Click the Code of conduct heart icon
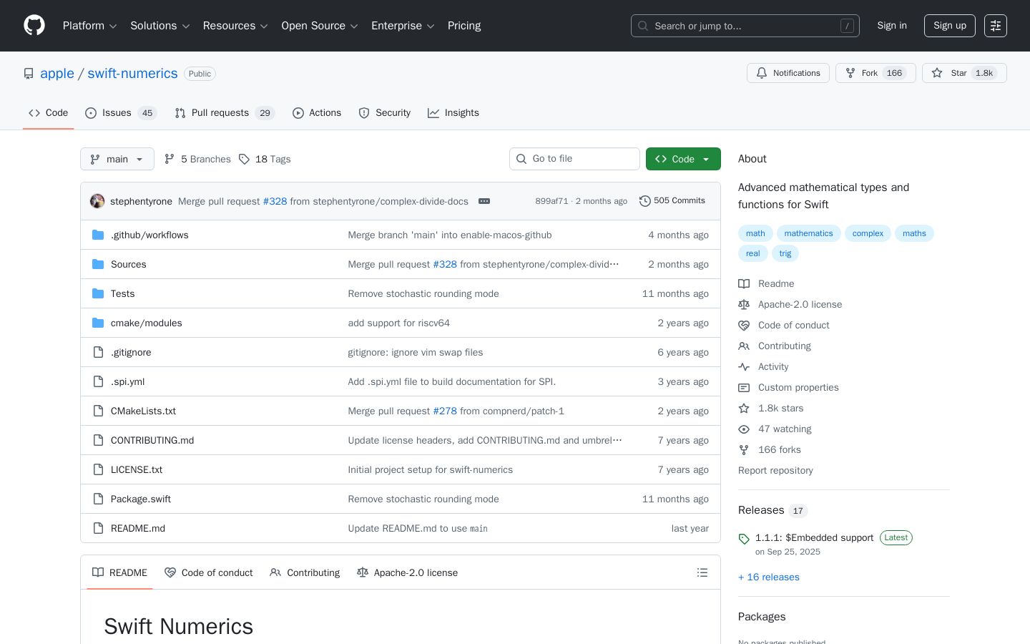The width and height of the screenshot is (1030, 644). [744, 326]
